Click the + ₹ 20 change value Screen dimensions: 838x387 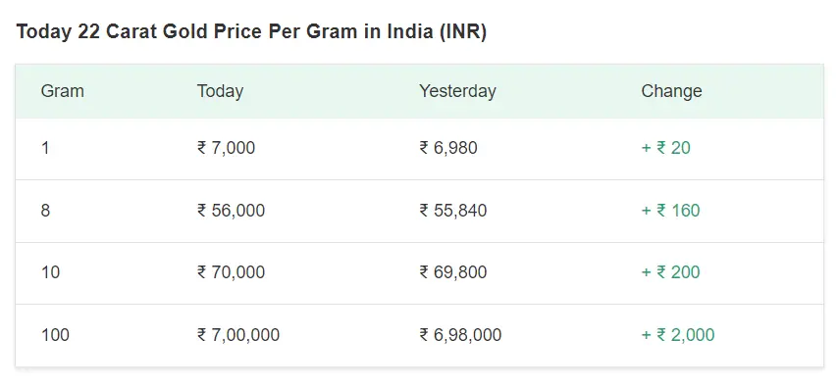click(666, 148)
